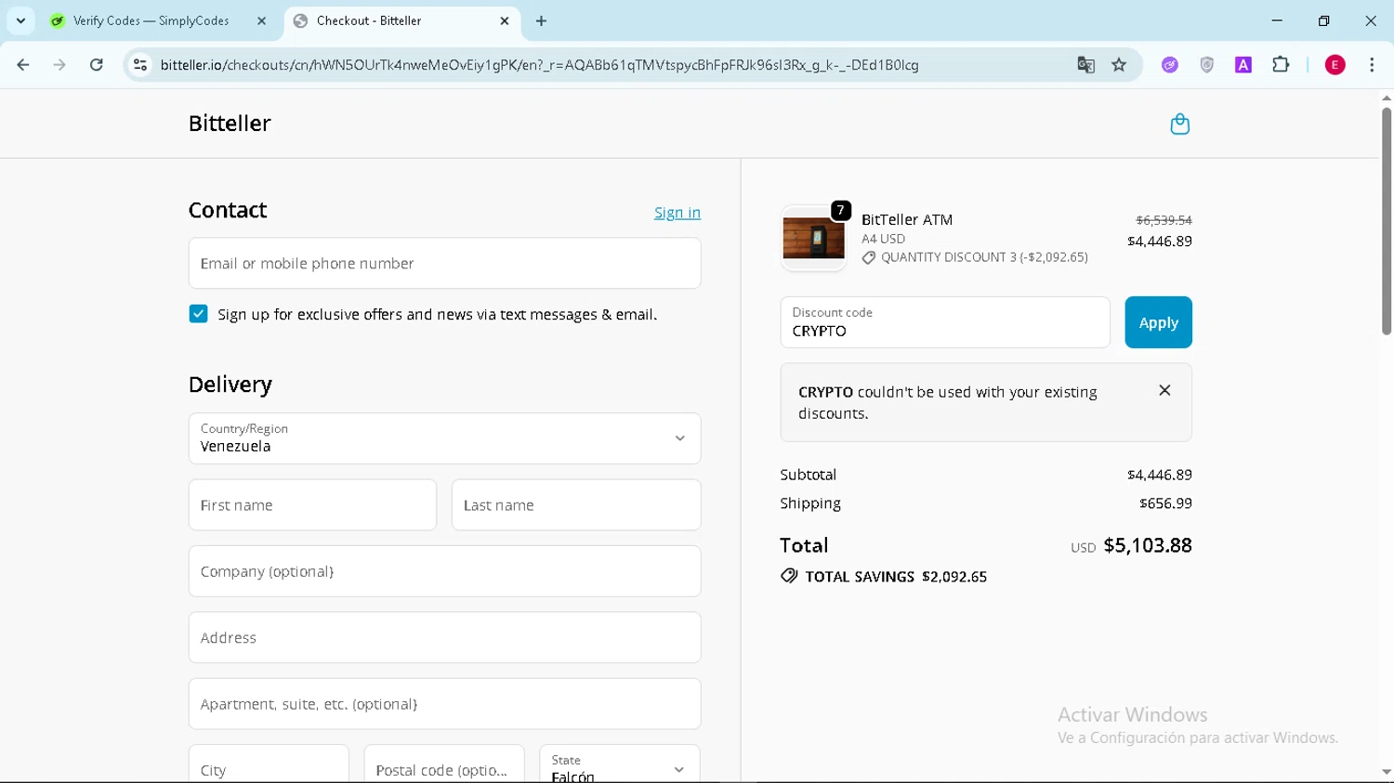Image resolution: width=1394 pixels, height=783 pixels.
Task: Focus the First name field
Action: click(312, 505)
